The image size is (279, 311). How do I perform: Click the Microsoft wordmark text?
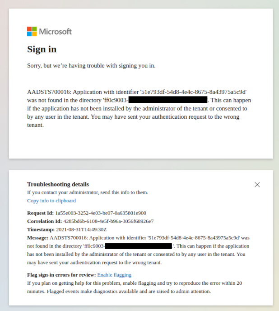tap(56, 32)
